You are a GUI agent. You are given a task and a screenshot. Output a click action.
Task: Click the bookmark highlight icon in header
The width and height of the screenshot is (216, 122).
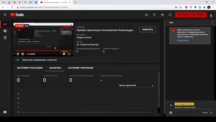(154, 15)
